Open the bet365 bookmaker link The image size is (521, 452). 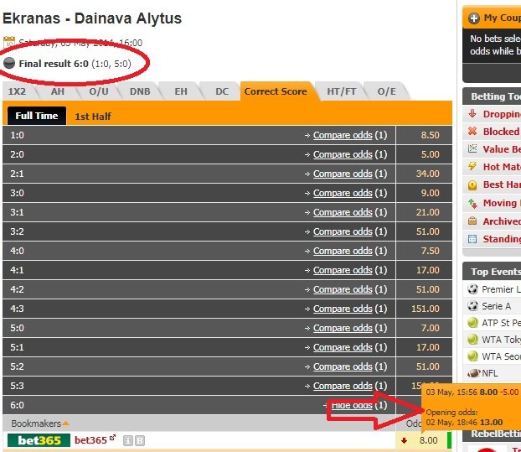tap(90, 440)
